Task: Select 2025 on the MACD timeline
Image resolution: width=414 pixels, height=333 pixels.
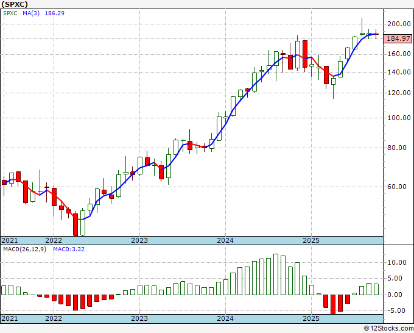Action: tap(311, 318)
